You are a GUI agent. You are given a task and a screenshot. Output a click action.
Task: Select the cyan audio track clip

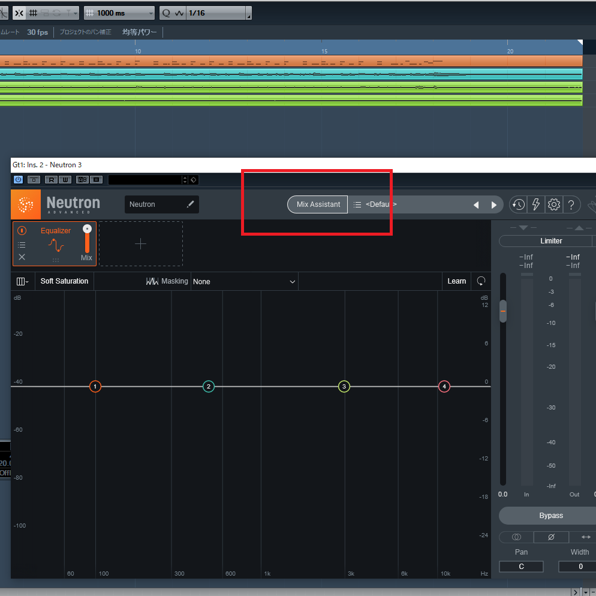click(x=291, y=74)
